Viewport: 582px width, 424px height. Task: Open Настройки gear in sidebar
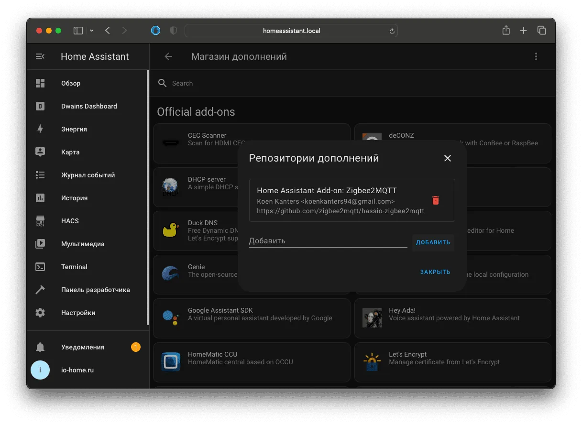[x=40, y=313]
